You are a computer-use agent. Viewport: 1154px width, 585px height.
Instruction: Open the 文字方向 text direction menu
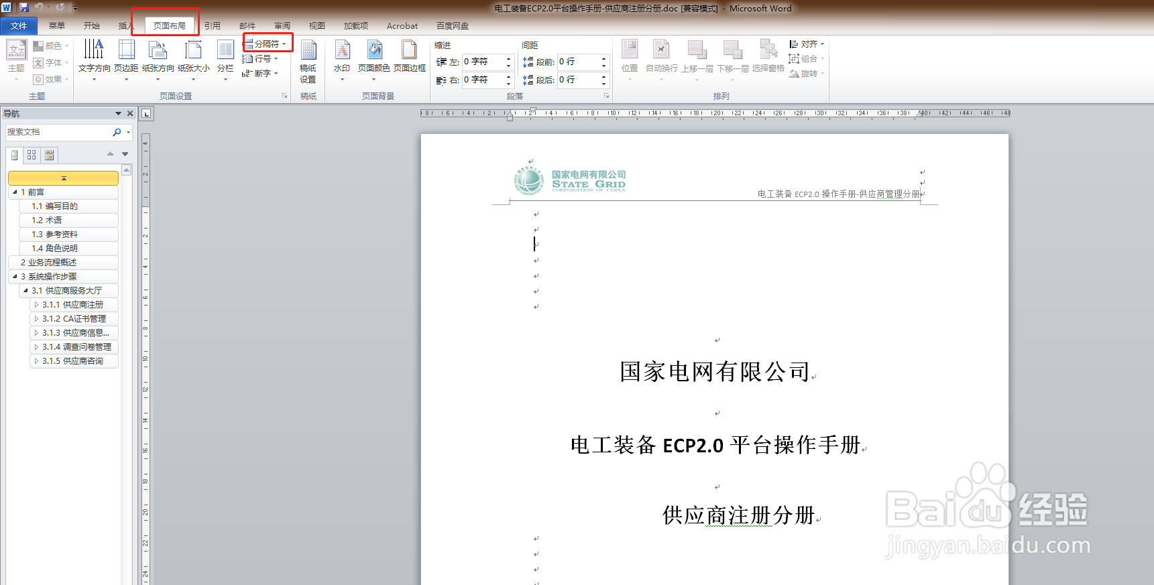click(94, 60)
